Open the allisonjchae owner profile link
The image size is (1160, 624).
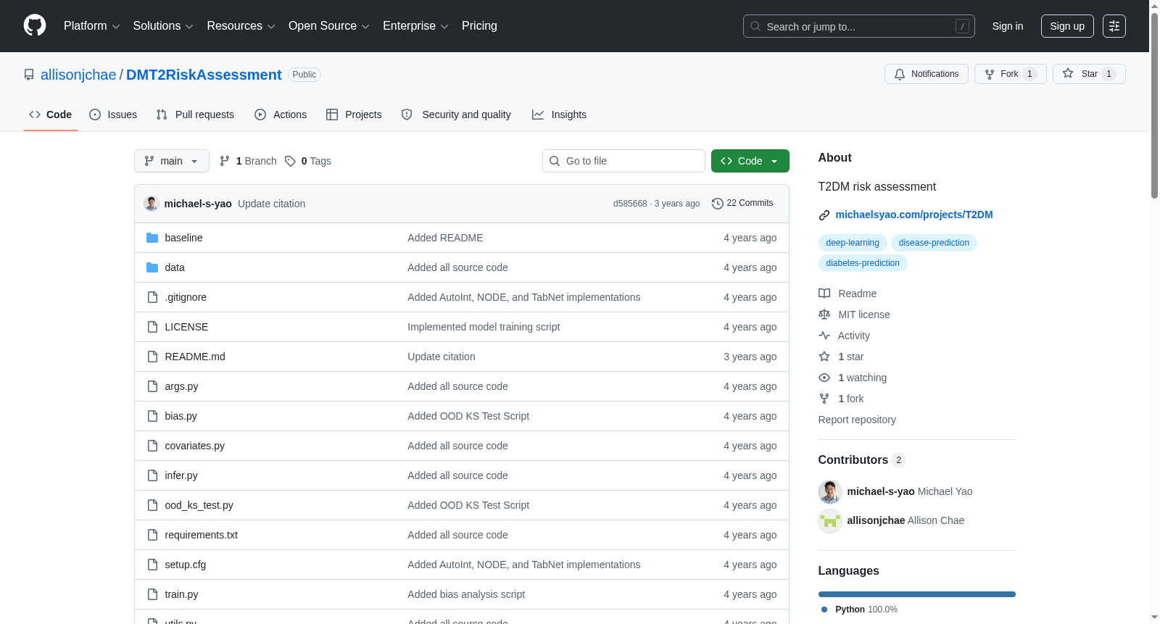click(78, 75)
